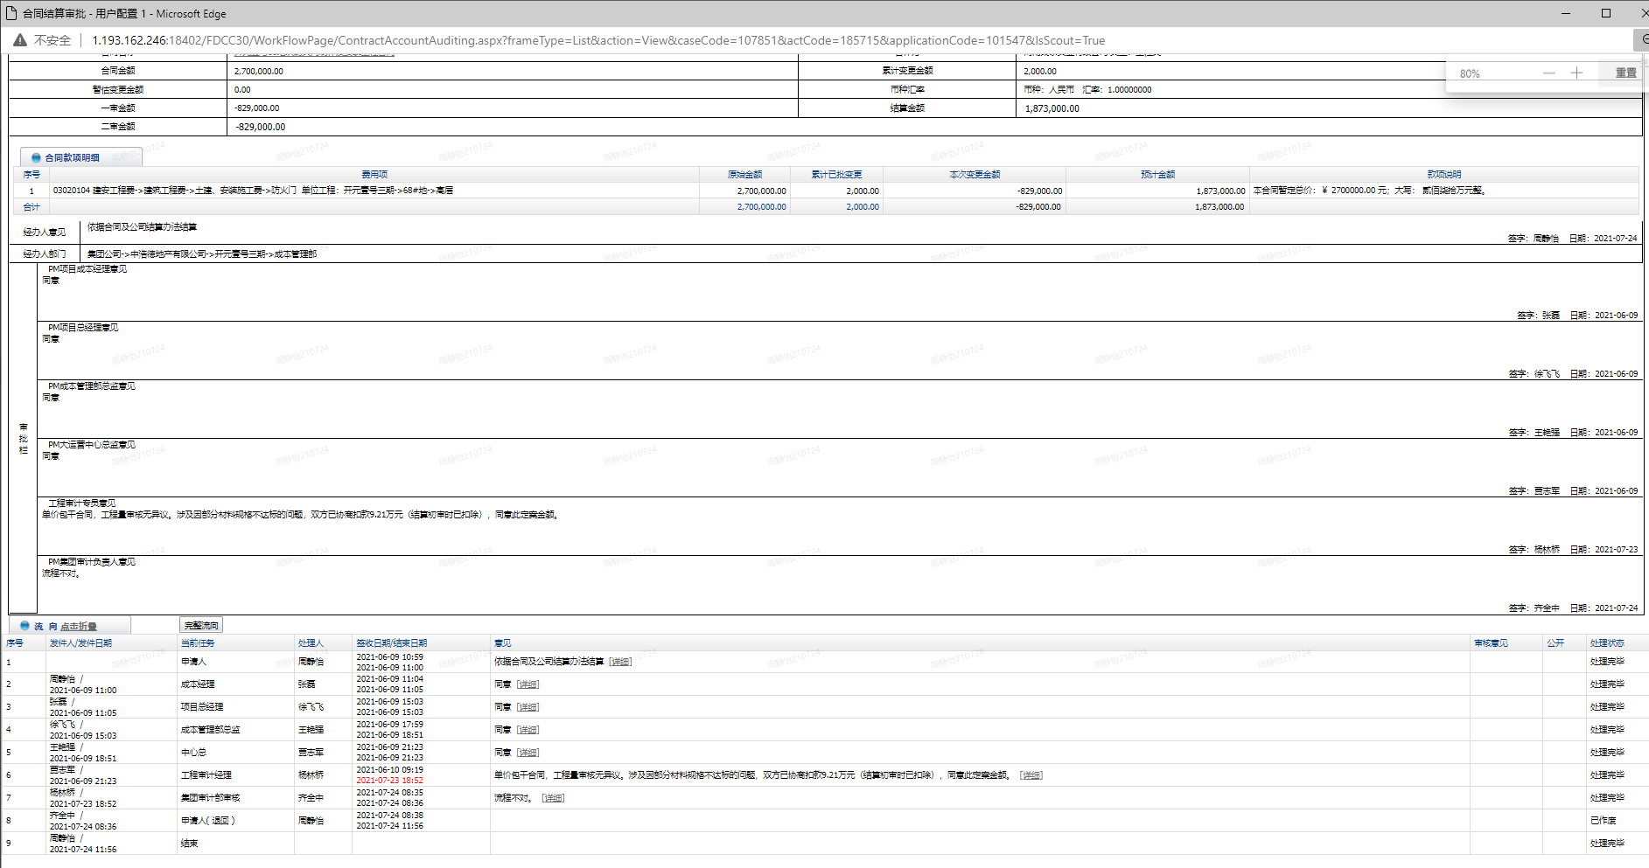This screenshot has width=1649, height=868.
Task: Click the 处理状态 column header in flow table
Action: click(1606, 643)
